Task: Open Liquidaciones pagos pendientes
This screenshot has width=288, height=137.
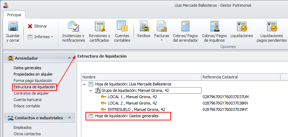Action: point(272,32)
